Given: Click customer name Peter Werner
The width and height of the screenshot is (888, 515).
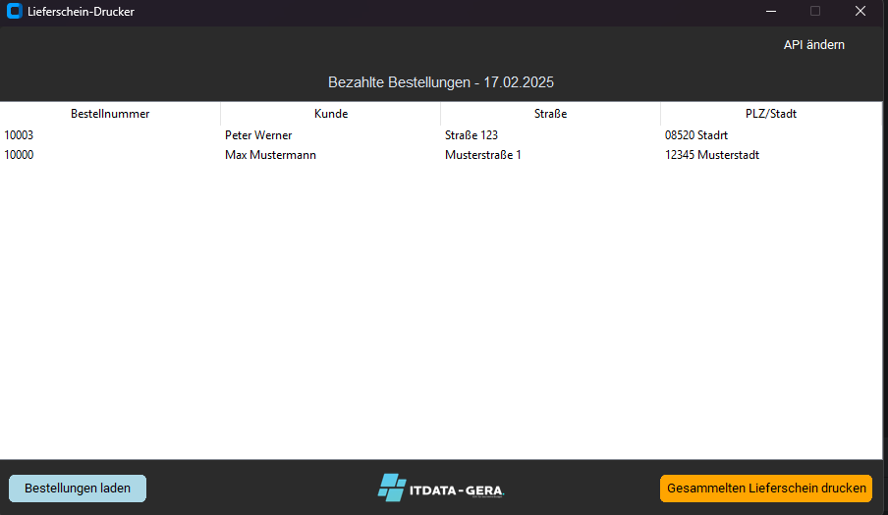Looking at the screenshot, I should (258, 135).
